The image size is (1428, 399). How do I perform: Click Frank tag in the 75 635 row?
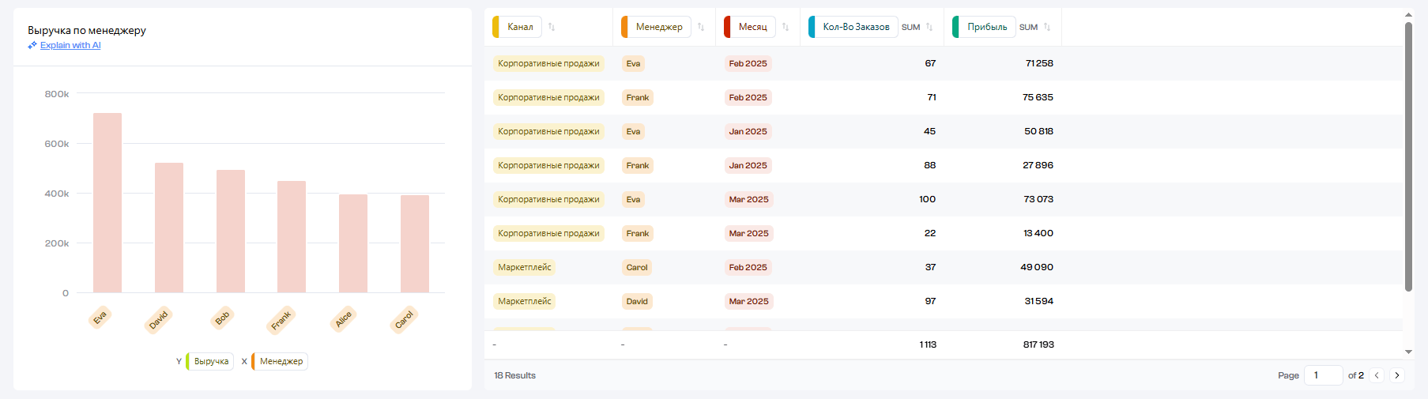tap(637, 97)
